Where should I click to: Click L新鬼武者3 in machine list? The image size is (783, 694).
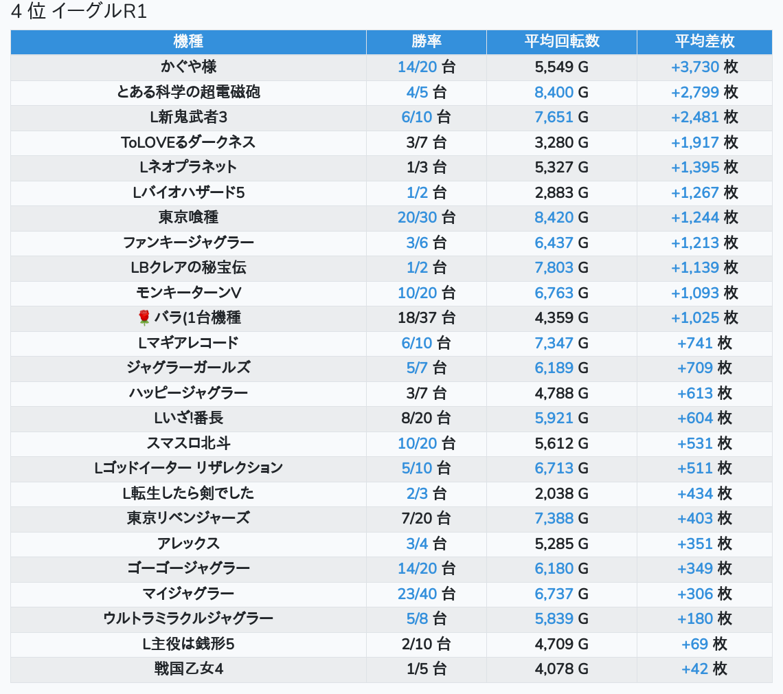(188, 117)
